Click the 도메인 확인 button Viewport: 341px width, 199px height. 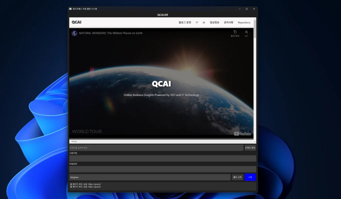point(250,148)
